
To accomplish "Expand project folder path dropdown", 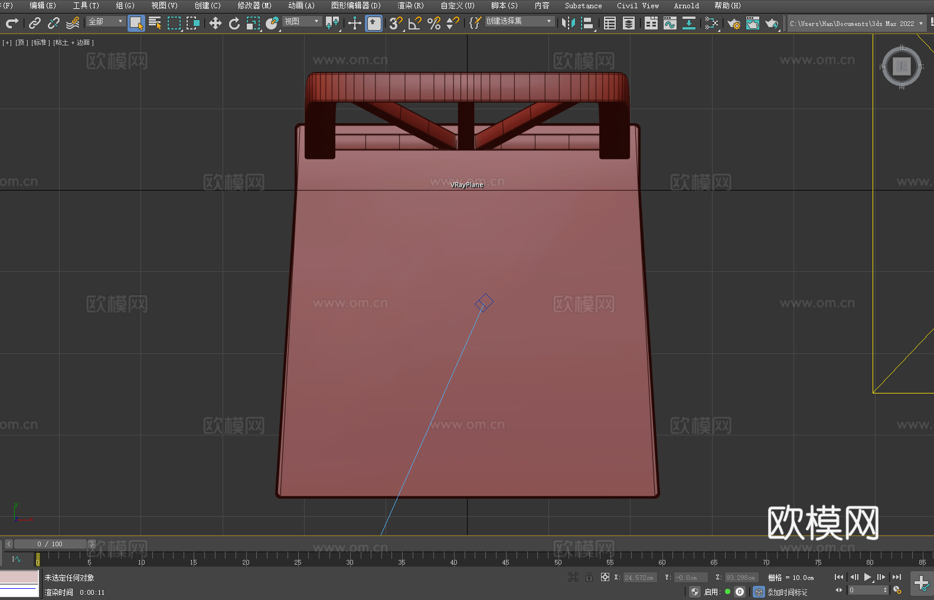I will tap(920, 24).
